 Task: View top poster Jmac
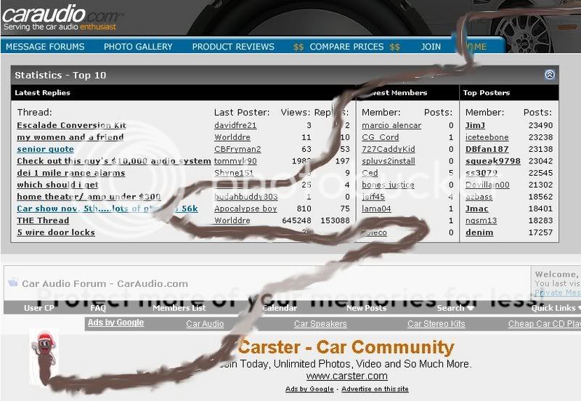[x=476, y=208]
